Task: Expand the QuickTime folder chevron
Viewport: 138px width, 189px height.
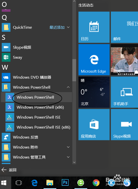Action: (x=68, y=27)
